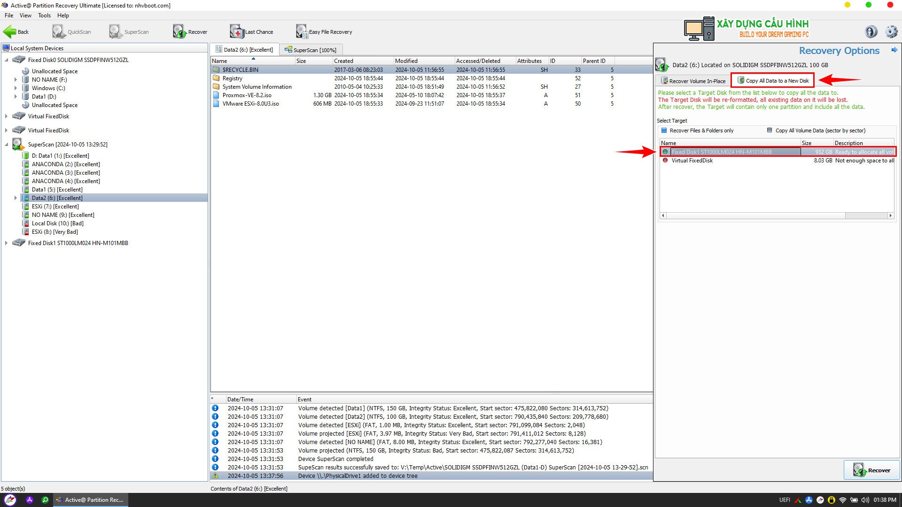
Task: Expand Fixed Disk1 ST1000LM024 tree node
Action: [6, 243]
